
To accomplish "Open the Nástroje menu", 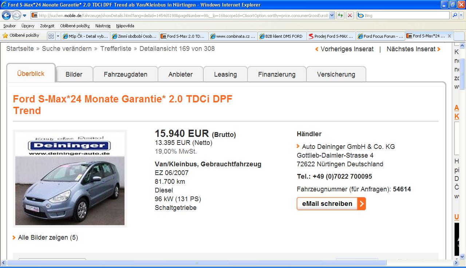I will 103,26.
